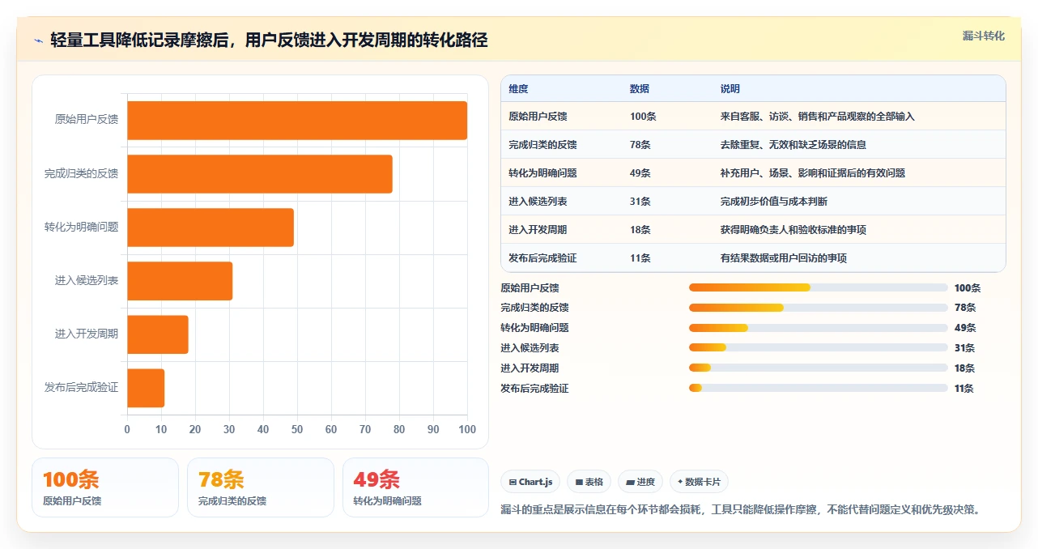Select the 进入开发周期 progress bar
The image size is (1038, 549).
tap(818, 368)
